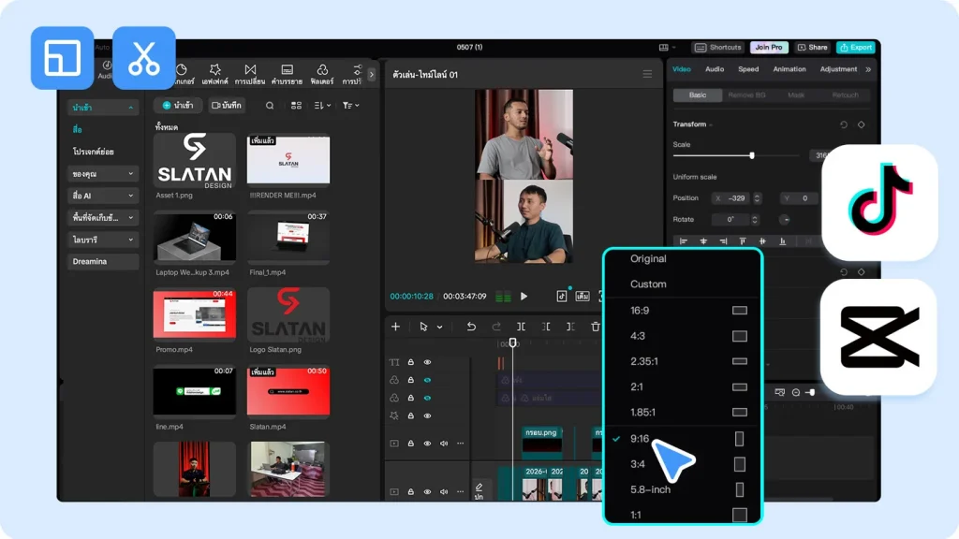Screen dimensions: 959x539
Task: Click the align bottom icon
Action: click(782, 241)
